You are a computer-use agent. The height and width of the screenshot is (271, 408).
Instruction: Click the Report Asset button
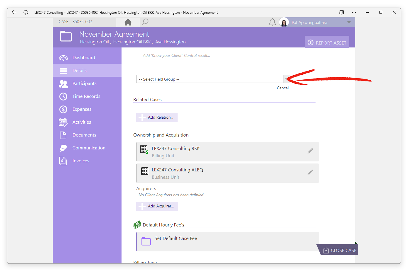click(327, 42)
